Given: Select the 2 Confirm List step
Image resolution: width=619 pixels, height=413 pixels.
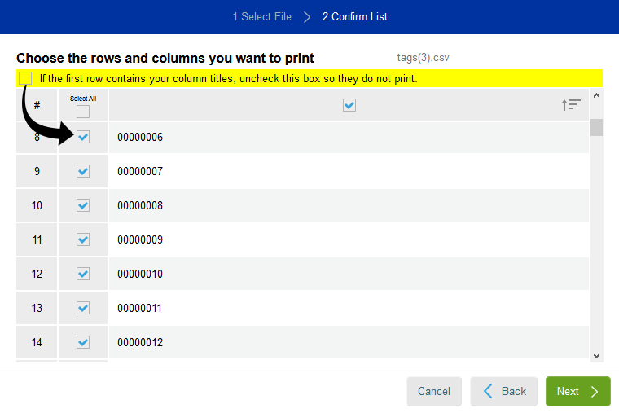Looking at the screenshot, I should pos(354,16).
